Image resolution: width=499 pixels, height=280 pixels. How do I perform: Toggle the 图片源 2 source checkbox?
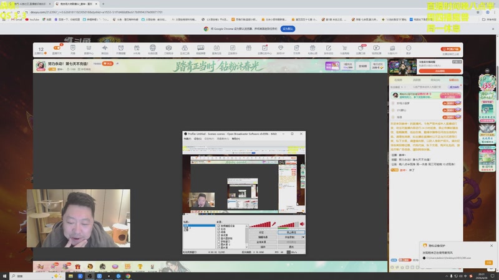(219, 245)
